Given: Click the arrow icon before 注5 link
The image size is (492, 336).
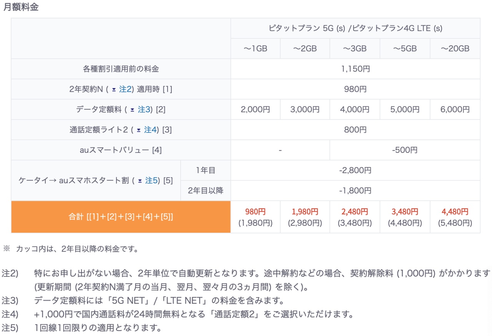Looking at the screenshot, I should pyautogui.click(x=140, y=181).
